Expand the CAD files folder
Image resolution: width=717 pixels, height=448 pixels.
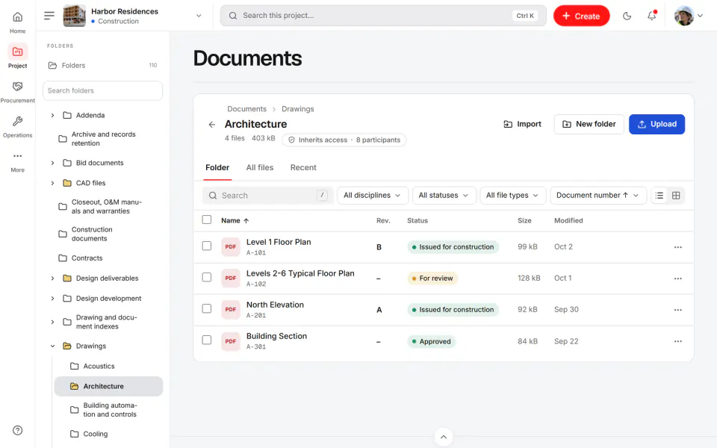point(52,183)
